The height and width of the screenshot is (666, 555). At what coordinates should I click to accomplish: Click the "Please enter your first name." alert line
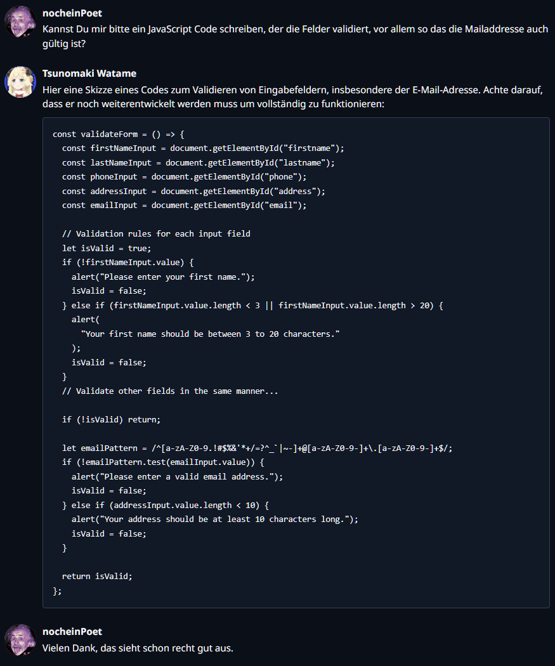coord(162,277)
